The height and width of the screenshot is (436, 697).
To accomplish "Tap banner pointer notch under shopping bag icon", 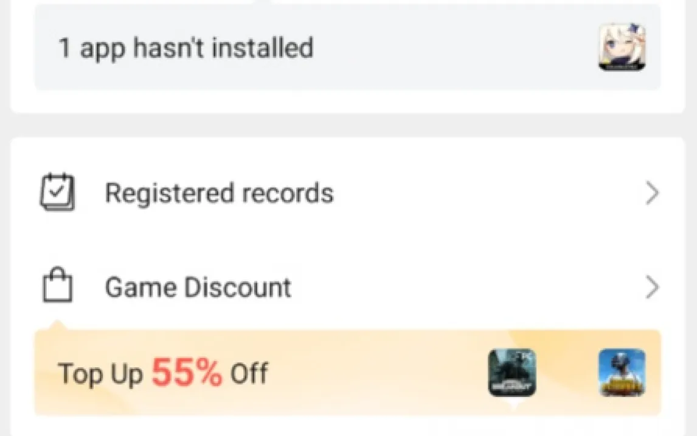I will coord(57,325).
